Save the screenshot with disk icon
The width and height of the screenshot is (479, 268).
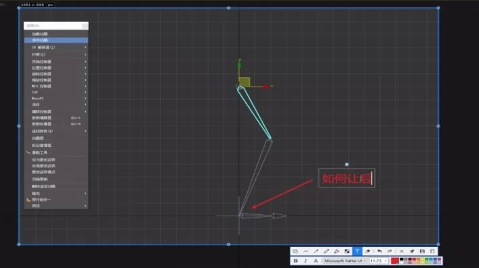point(422,251)
